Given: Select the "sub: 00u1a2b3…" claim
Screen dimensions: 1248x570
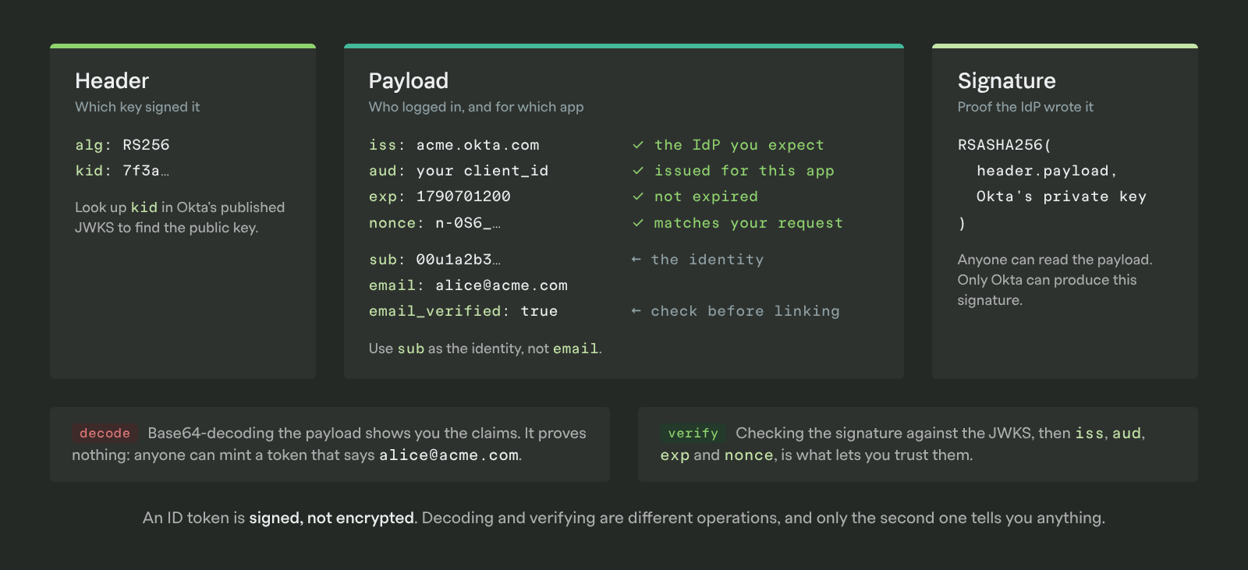Looking at the screenshot, I should 435,260.
